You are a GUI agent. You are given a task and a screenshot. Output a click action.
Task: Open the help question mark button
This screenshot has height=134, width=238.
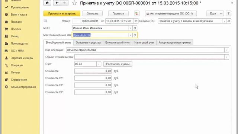click(228, 13)
